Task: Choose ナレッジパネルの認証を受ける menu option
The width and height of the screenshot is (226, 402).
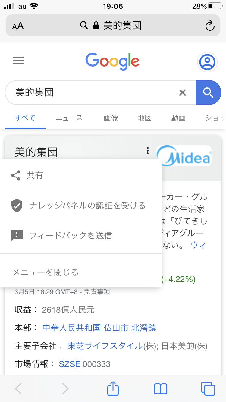Action: coord(87,206)
